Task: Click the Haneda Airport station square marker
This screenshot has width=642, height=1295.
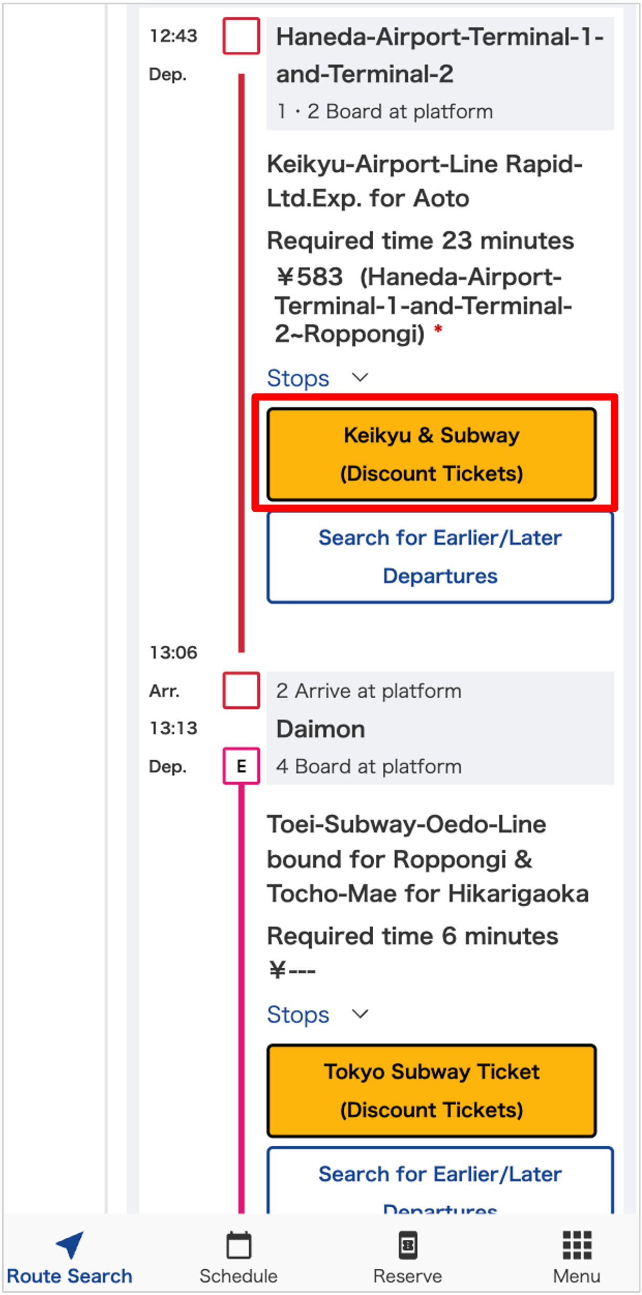Action: (x=241, y=36)
